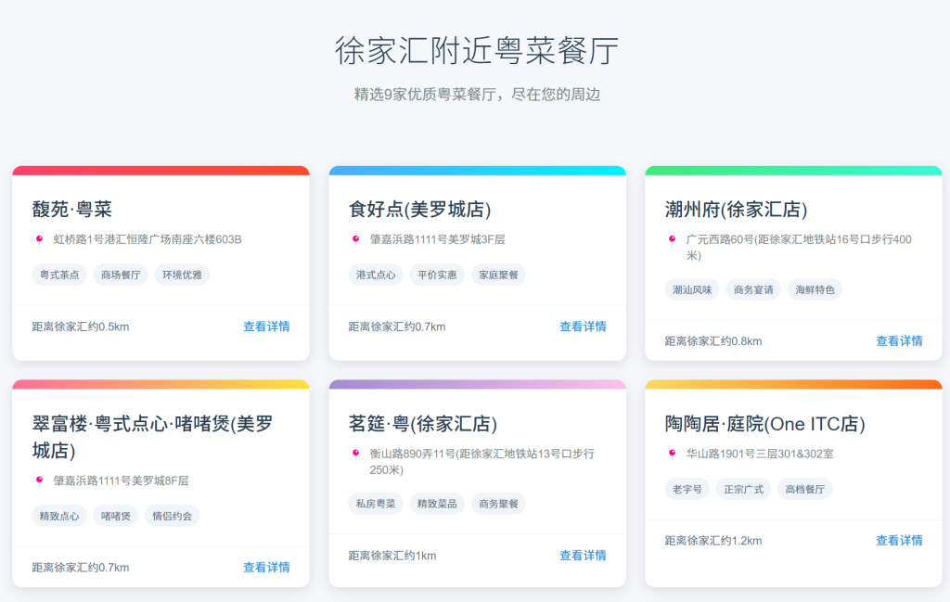Click the 陶陶居·庭院(One ITC店) title
950x602 pixels.
(764, 424)
